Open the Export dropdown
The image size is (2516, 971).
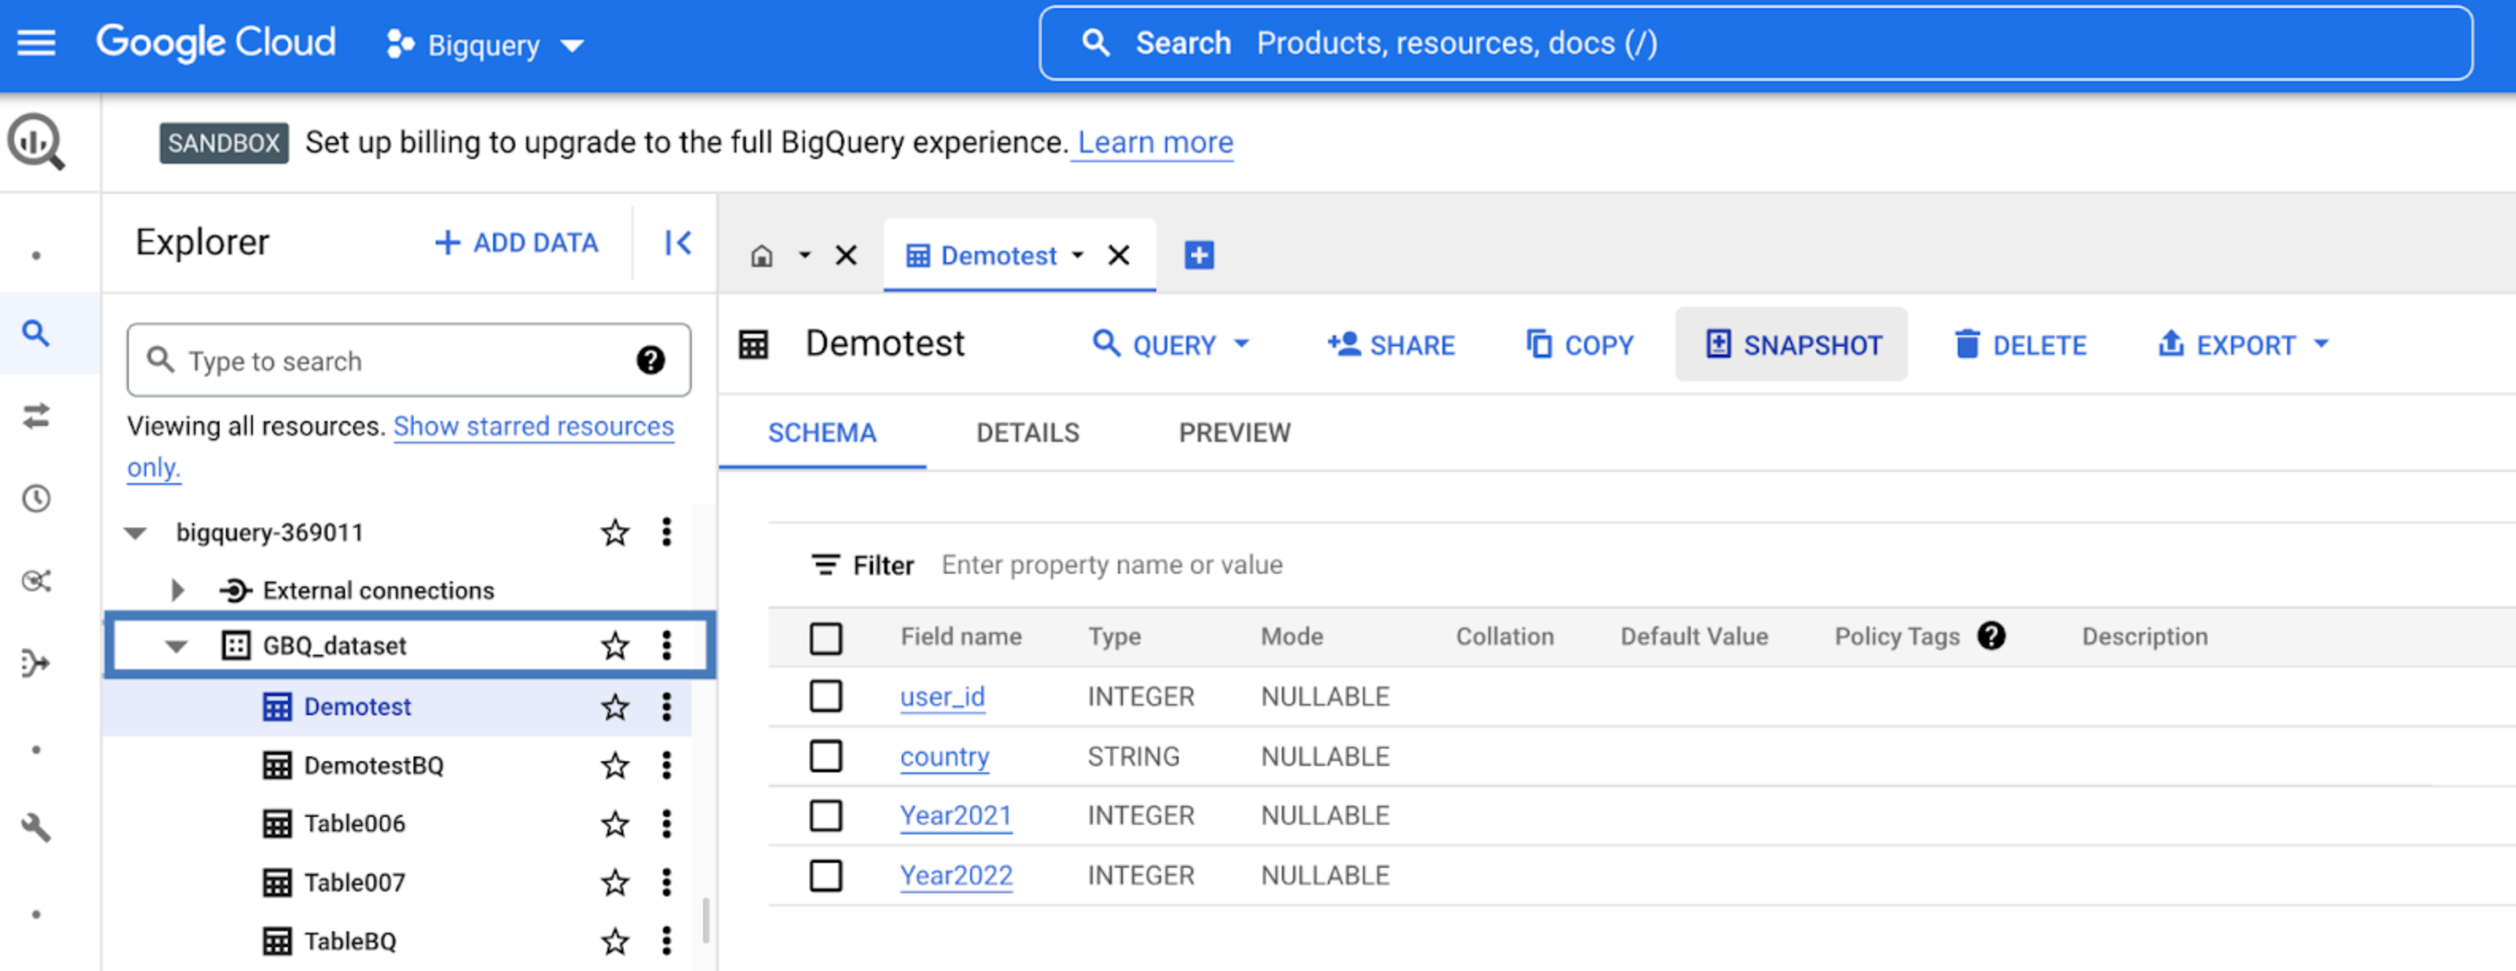(x=2243, y=345)
